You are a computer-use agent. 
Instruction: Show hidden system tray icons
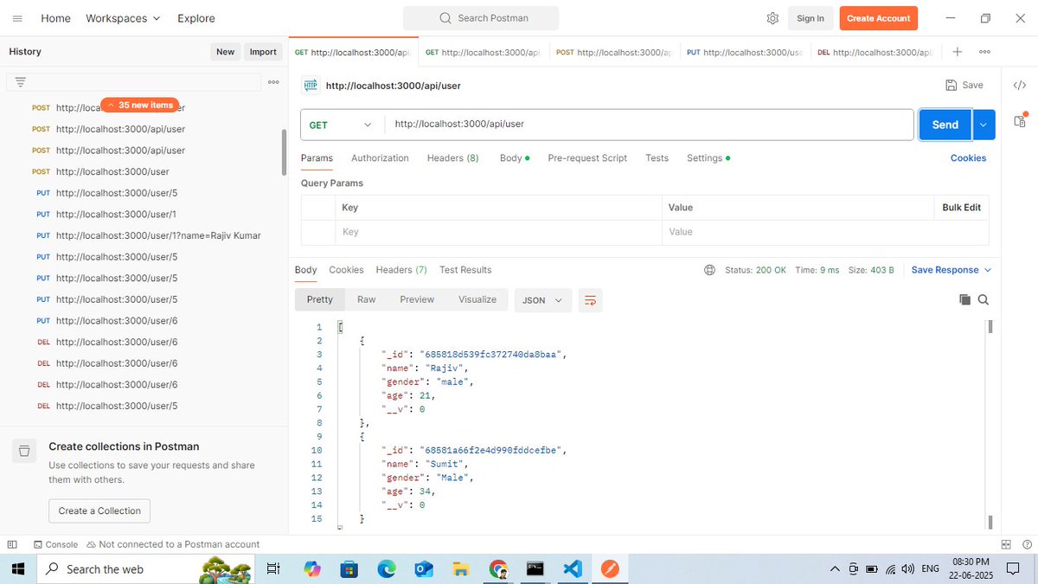pos(835,568)
